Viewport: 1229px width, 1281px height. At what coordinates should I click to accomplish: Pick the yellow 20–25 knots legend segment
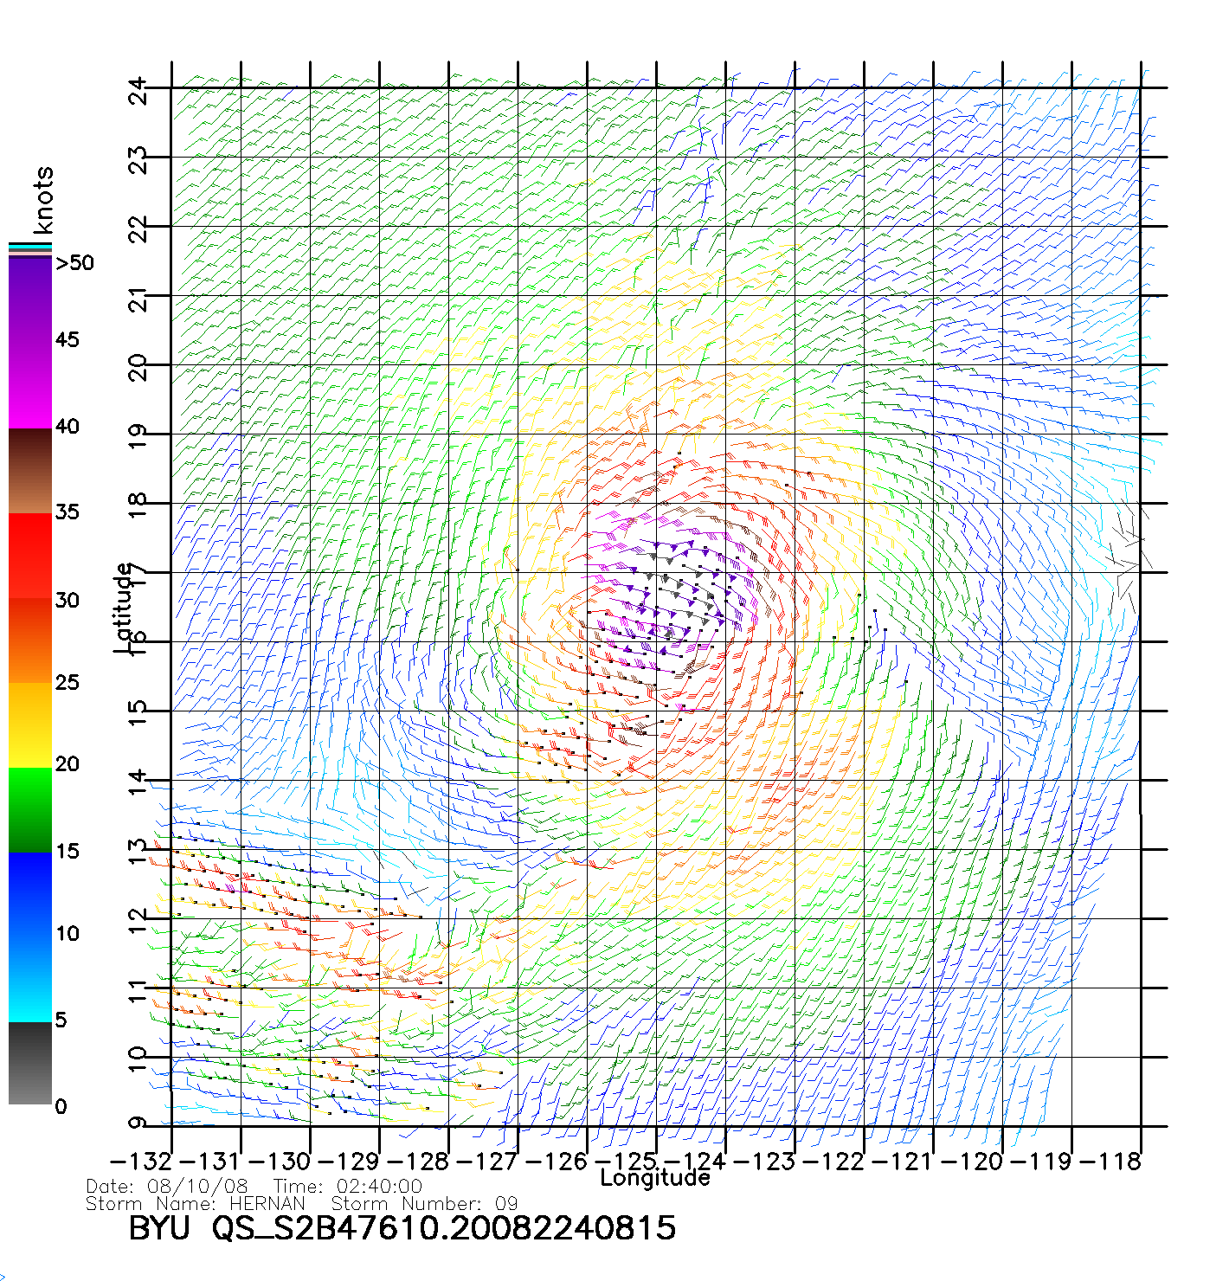(30, 725)
